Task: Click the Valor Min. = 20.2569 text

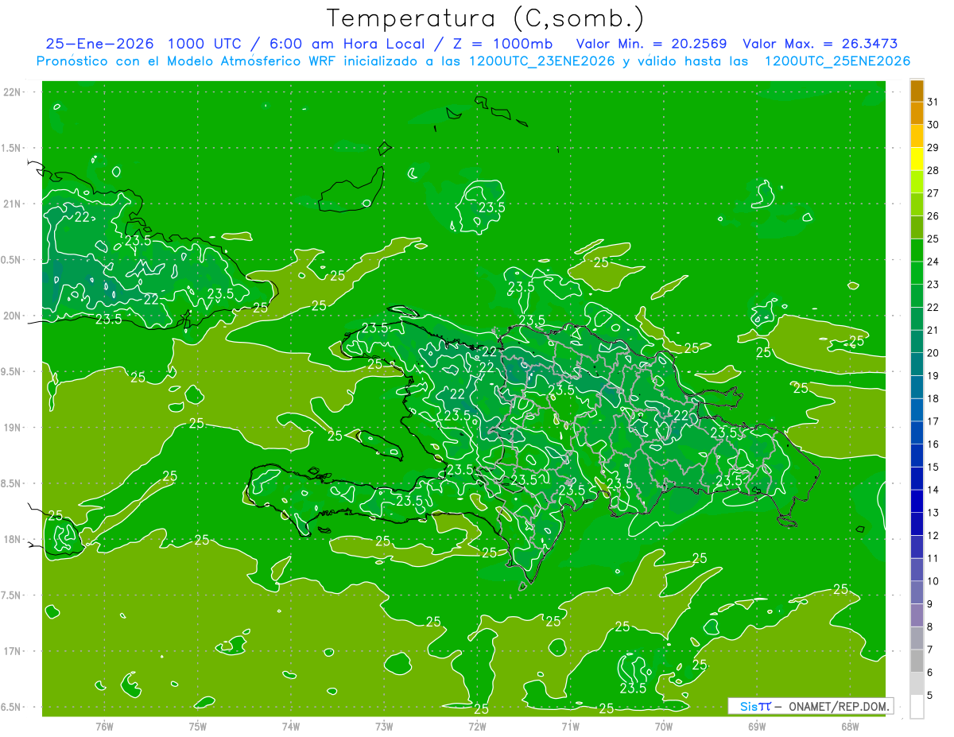Action: pyautogui.click(x=651, y=44)
